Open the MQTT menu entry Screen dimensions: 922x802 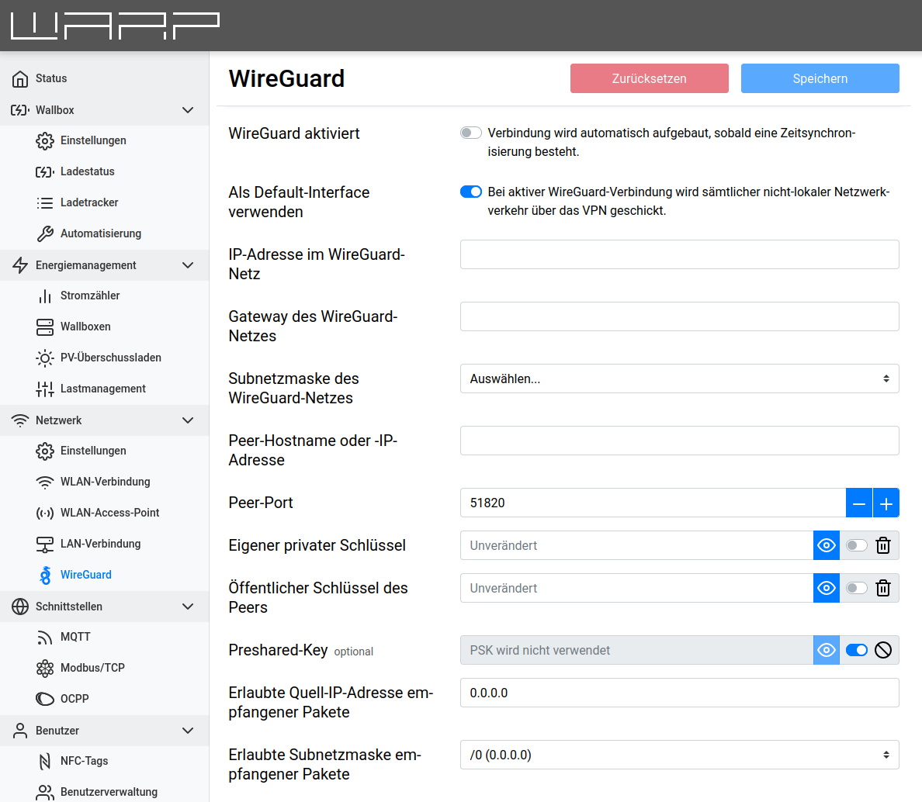pyautogui.click(x=75, y=637)
